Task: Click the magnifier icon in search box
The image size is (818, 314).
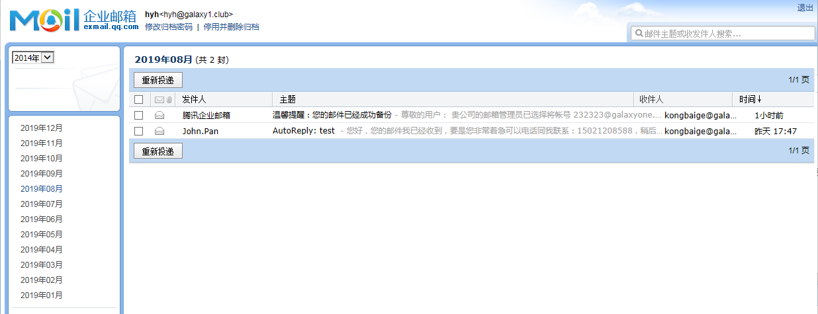Action: click(638, 34)
